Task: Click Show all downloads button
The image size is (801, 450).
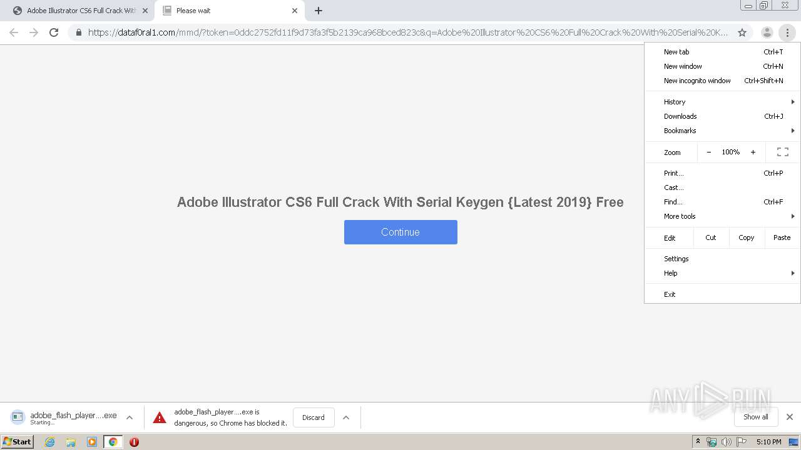Action: (x=756, y=417)
